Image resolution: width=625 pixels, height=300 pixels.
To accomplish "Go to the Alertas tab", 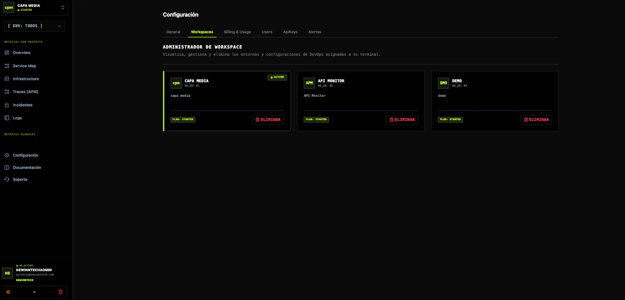I will click(x=315, y=32).
